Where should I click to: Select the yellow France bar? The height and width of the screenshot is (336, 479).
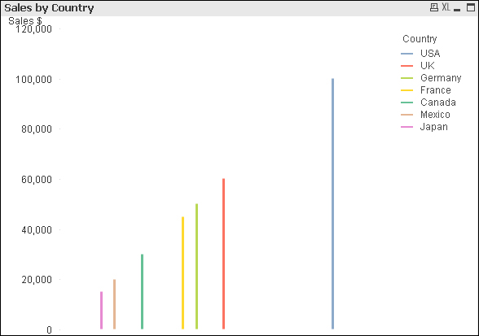click(x=183, y=273)
